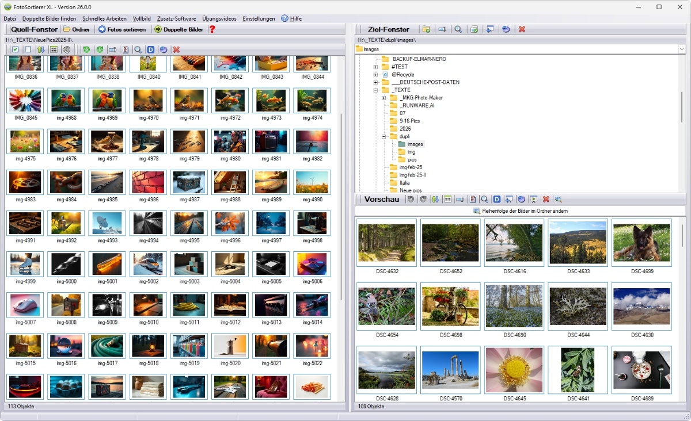Viewport: 691px width, 421px height.
Task: Click the red X delete icon in Quell-Fenster toolbar
Action: coord(176,50)
